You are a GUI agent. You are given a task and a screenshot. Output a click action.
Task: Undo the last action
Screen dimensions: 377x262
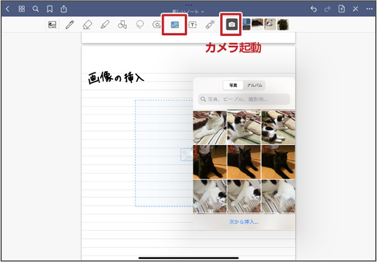point(313,9)
